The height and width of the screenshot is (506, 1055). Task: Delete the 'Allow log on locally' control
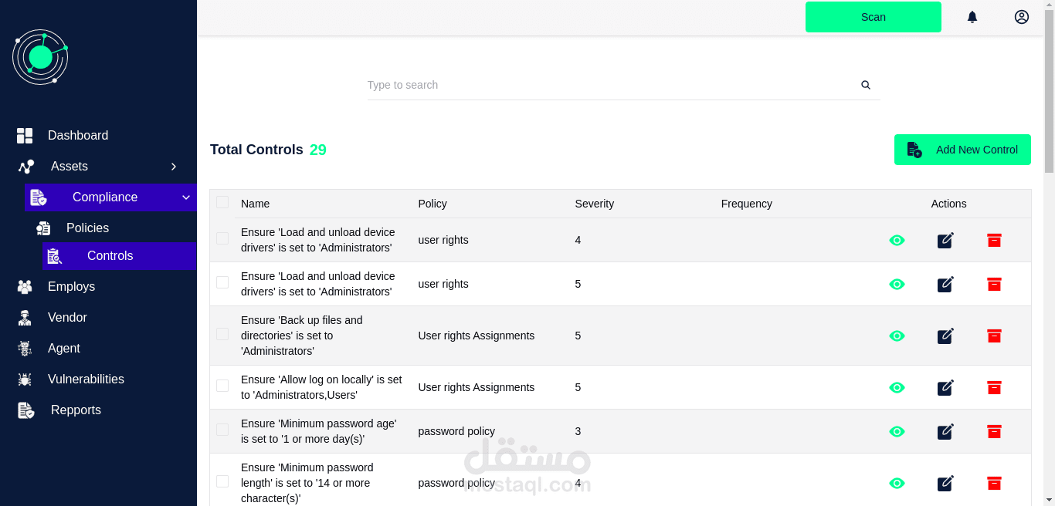pos(994,387)
